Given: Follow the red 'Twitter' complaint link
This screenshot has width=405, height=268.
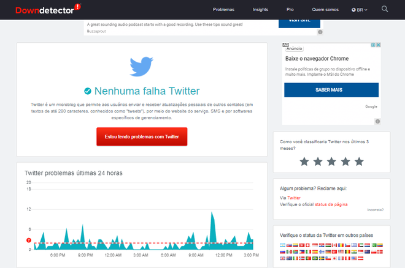Looking at the screenshot, I should 294,198.
